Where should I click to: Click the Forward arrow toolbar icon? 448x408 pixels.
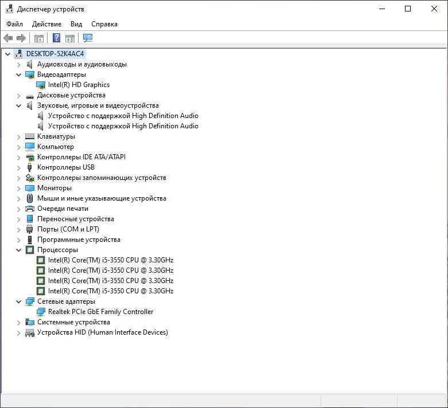click(x=21, y=38)
